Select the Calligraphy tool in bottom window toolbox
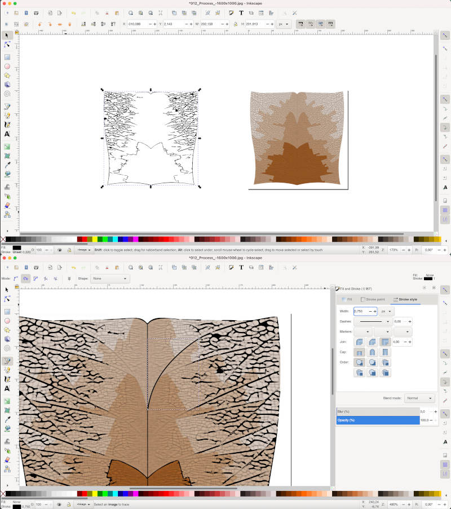451x509 pixels. (7, 379)
